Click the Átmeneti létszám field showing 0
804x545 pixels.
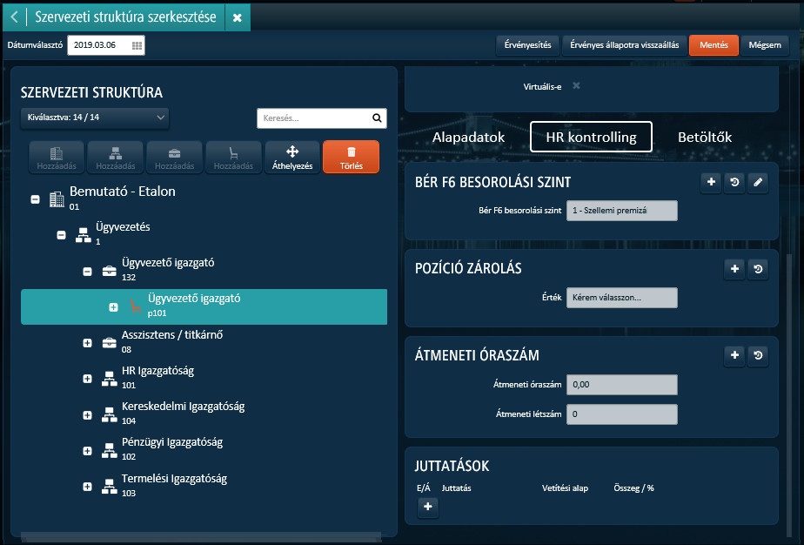point(622,414)
